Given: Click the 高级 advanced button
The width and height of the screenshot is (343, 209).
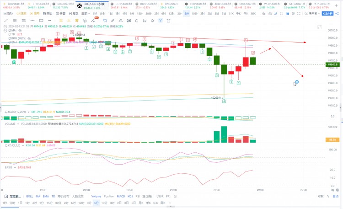Looking at the screenshot, I should pos(48,14).
